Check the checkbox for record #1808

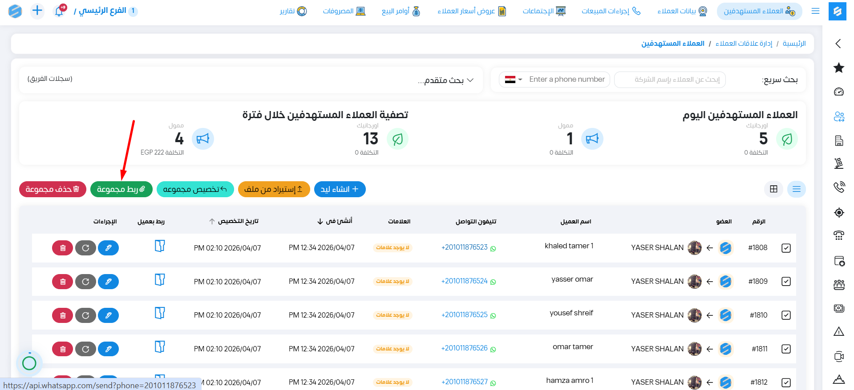786,248
